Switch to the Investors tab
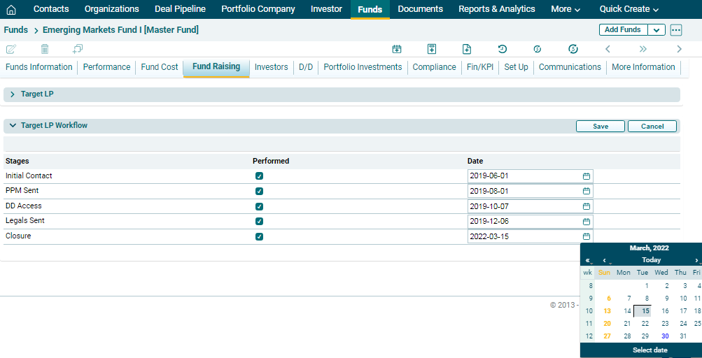The width and height of the screenshot is (702, 358). 271,67
